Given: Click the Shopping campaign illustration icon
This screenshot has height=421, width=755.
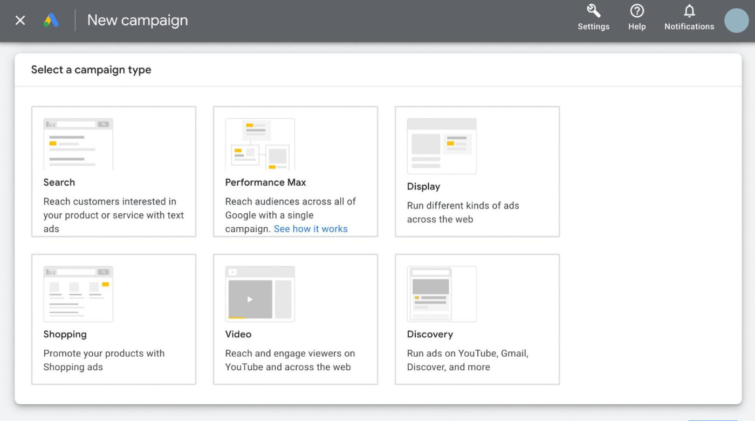Looking at the screenshot, I should point(78,294).
